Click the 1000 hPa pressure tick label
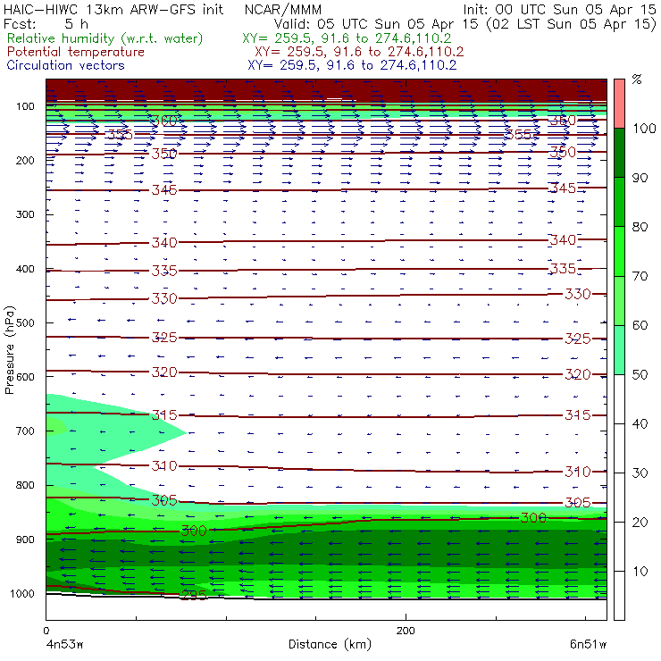Image resolution: width=661 pixels, height=661 pixels. 22,593
